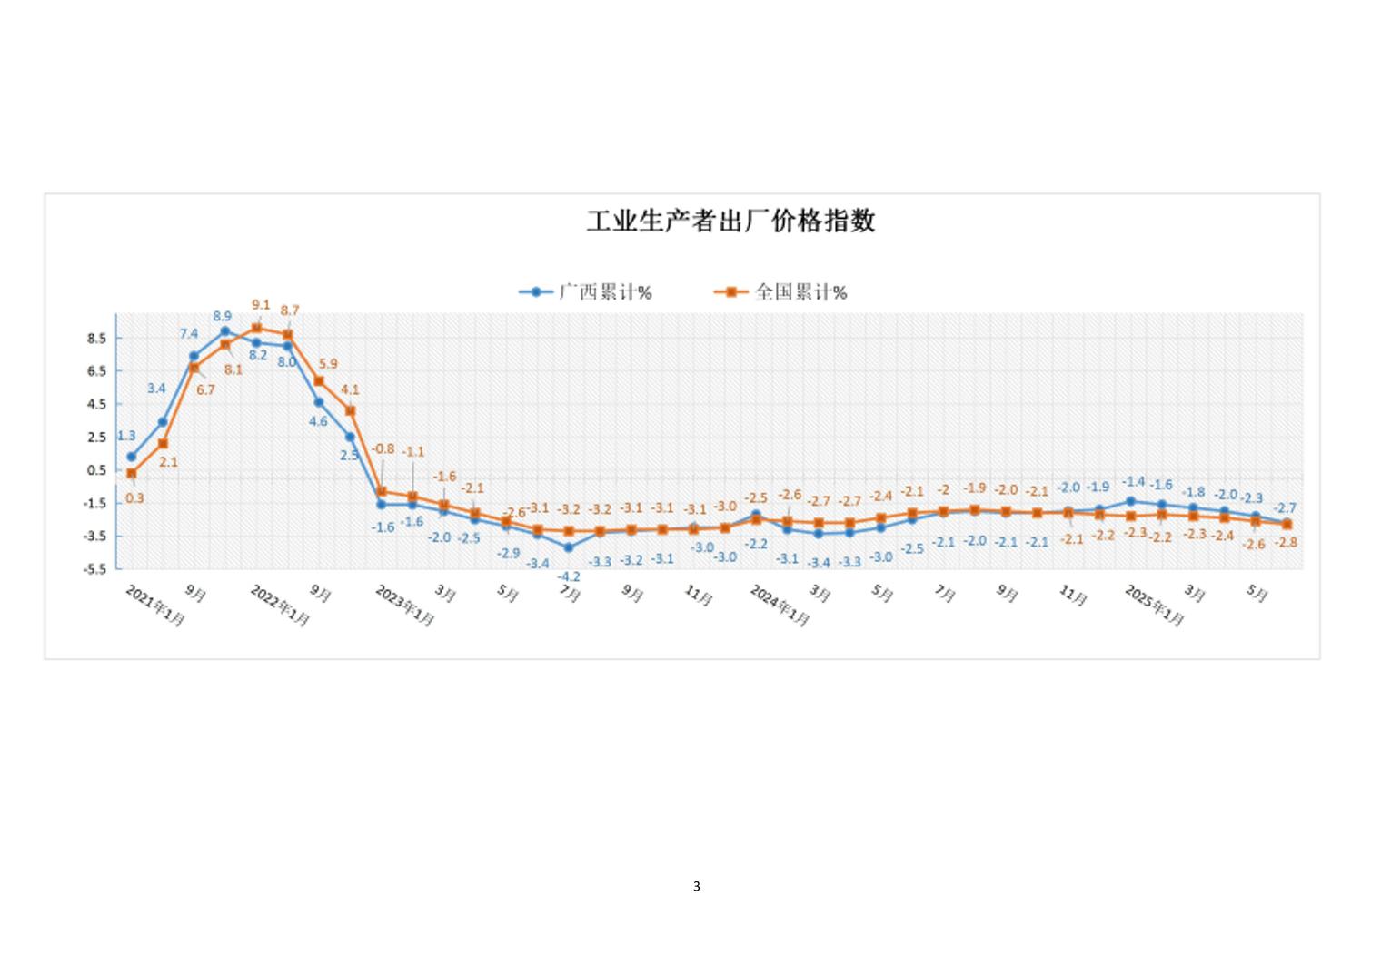The height and width of the screenshot is (975, 1381).
Task: Select the -4.2 lowest data label
Action: tap(569, 576)
